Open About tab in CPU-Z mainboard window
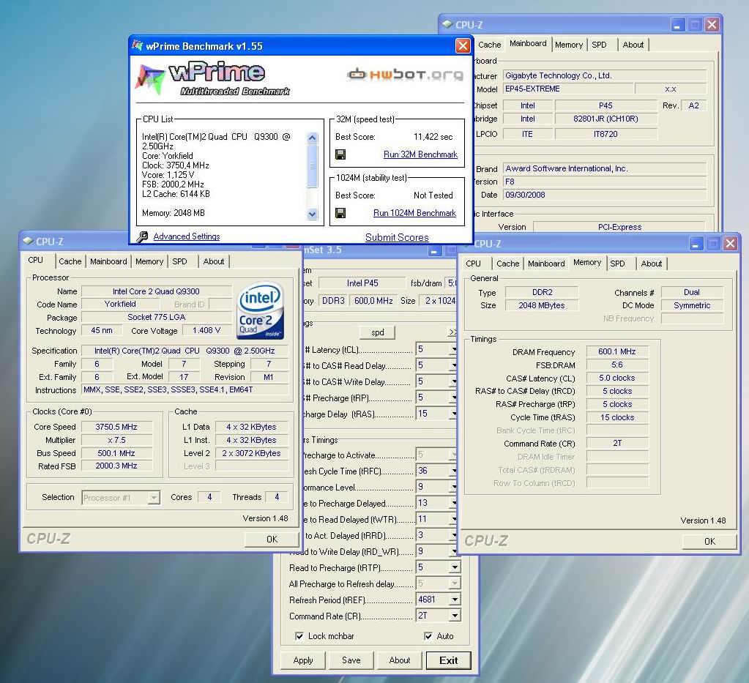The height and width of the screenshot is (683, 749). point(633,45)
